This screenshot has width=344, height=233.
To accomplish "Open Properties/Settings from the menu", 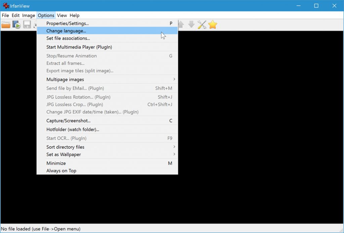I will click(67, 23).
